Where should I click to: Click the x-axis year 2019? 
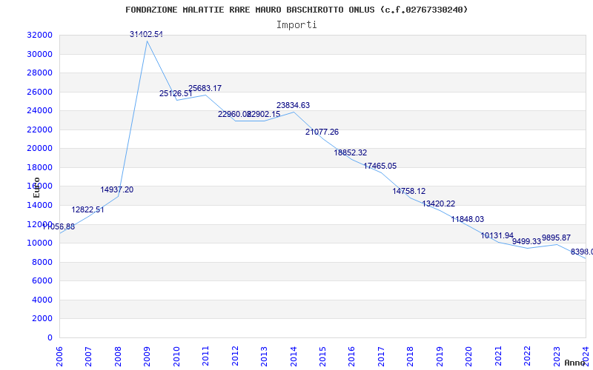[440, 357]
